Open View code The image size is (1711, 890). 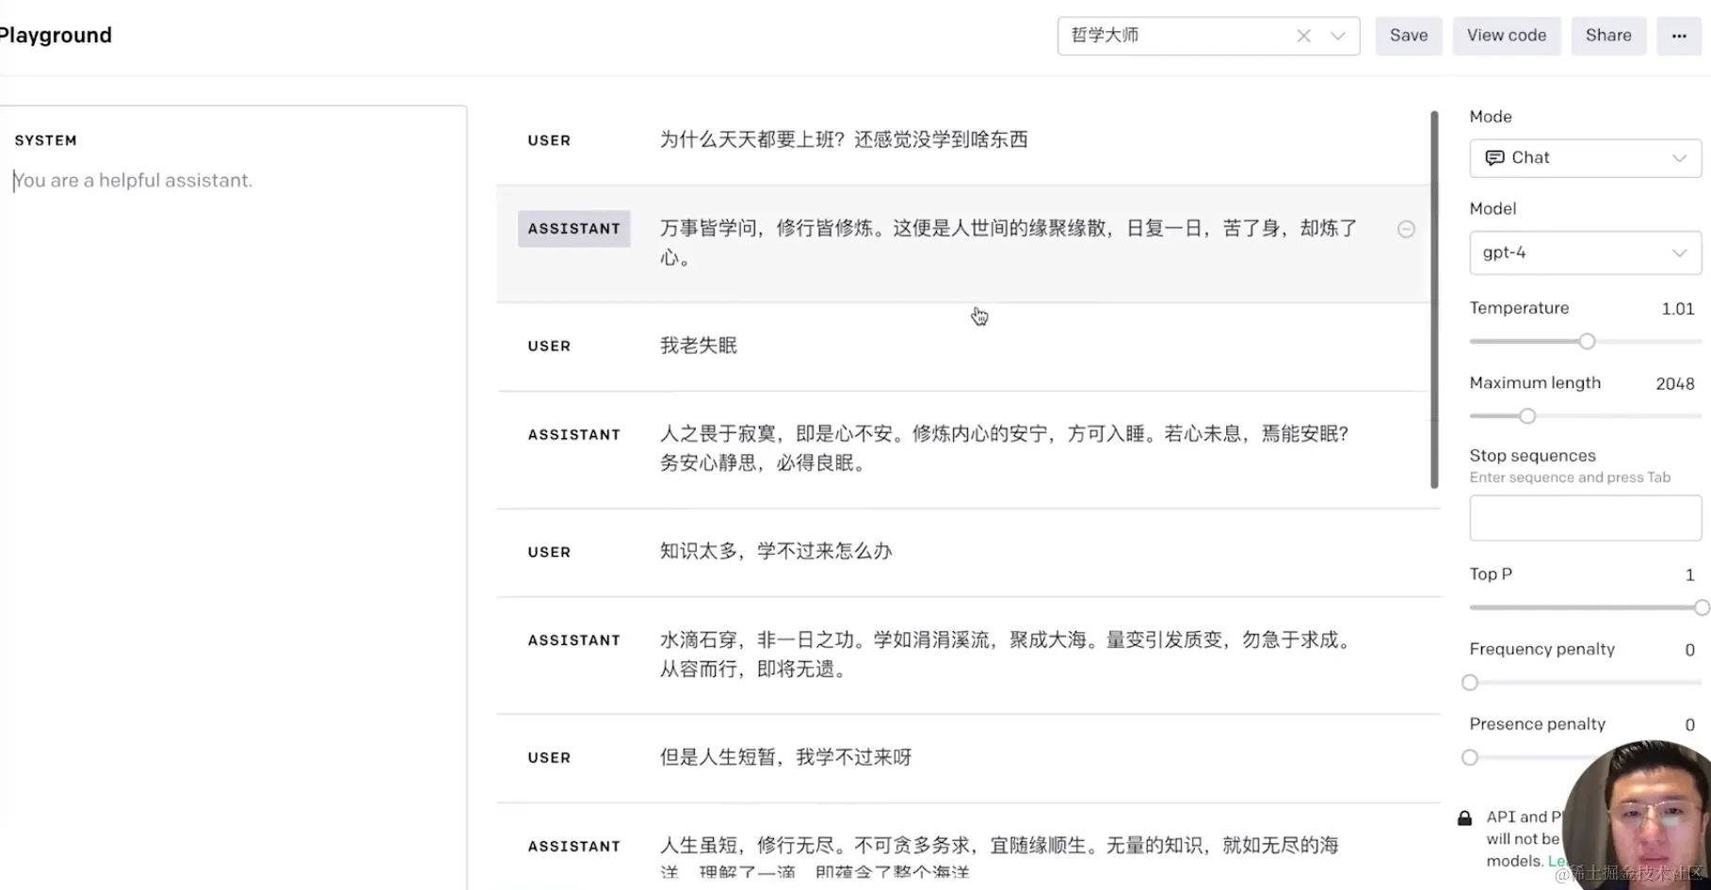tap(1507, 36)
